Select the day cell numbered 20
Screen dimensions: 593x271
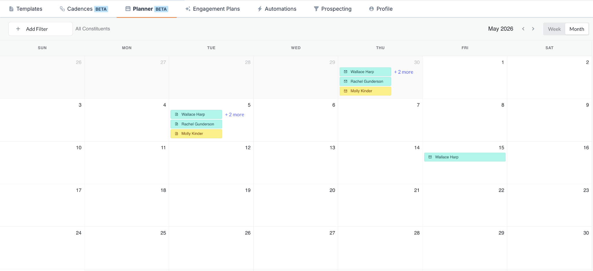296,205
